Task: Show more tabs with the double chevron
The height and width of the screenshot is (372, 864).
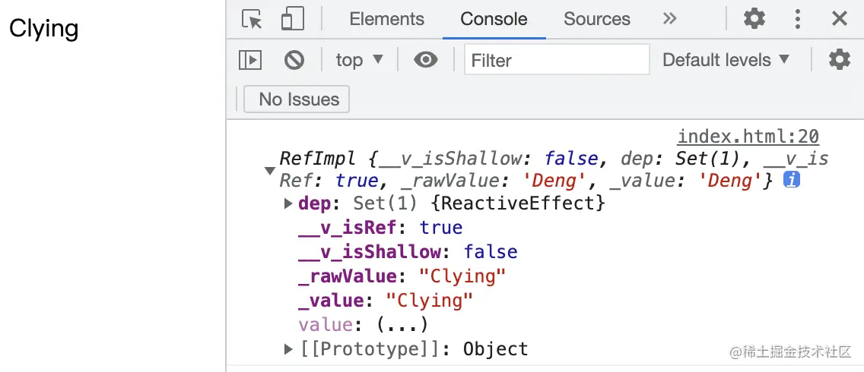Action: click(x=669, y=19)
